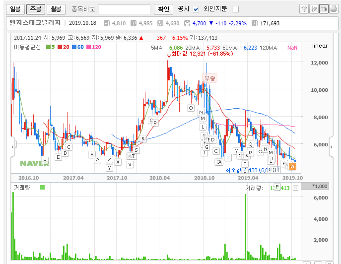Click the 거 (volume) icon by 171,693

(x=255, y=23)
